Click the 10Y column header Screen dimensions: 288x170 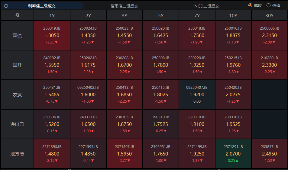[233, 15]
